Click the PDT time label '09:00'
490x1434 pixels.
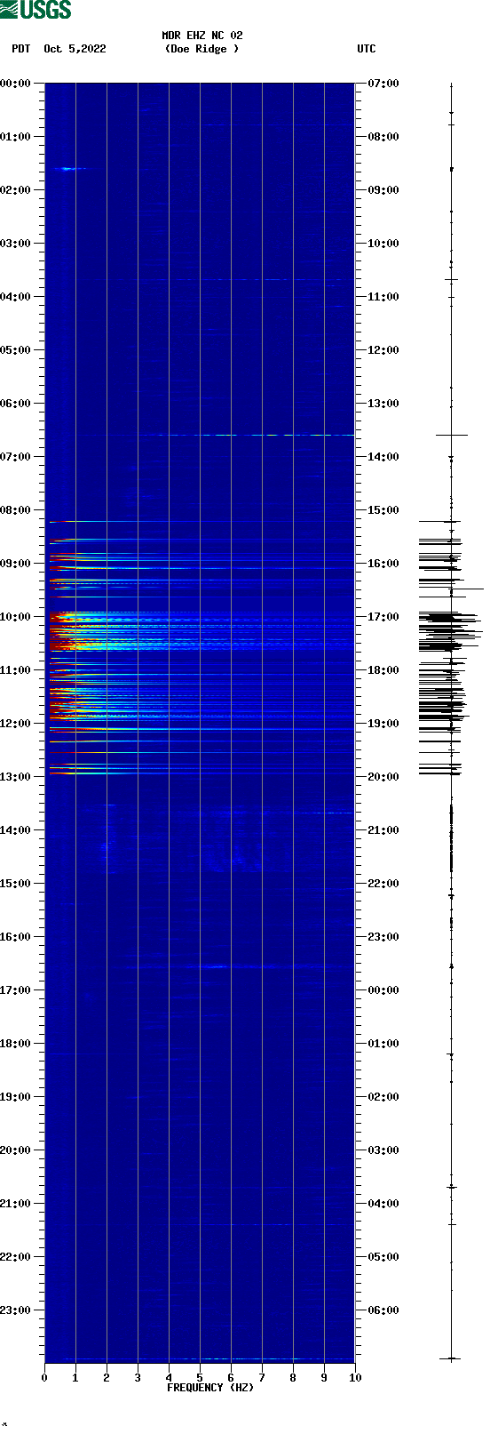point(15,564)
